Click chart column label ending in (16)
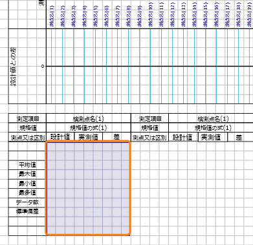 pyautogui.click(x=217, y=15)
